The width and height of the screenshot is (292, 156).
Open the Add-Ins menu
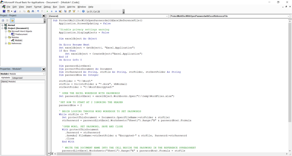(x=71, y=7)
